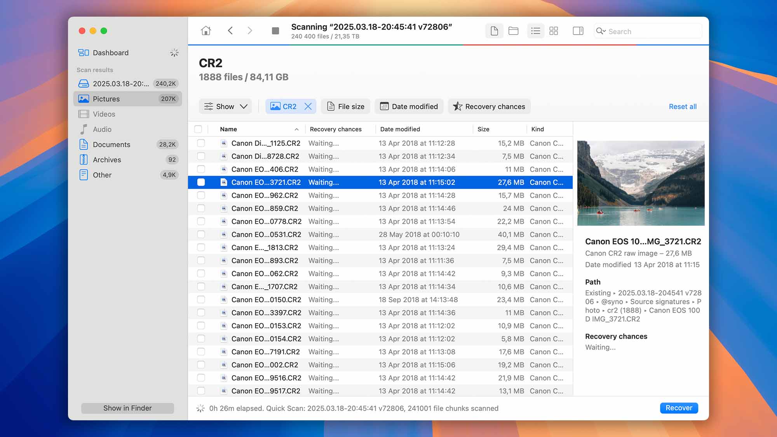Check the box for Canon EO...962.CR2
Viewport: 777px width, 437px height.
(201, 195)
